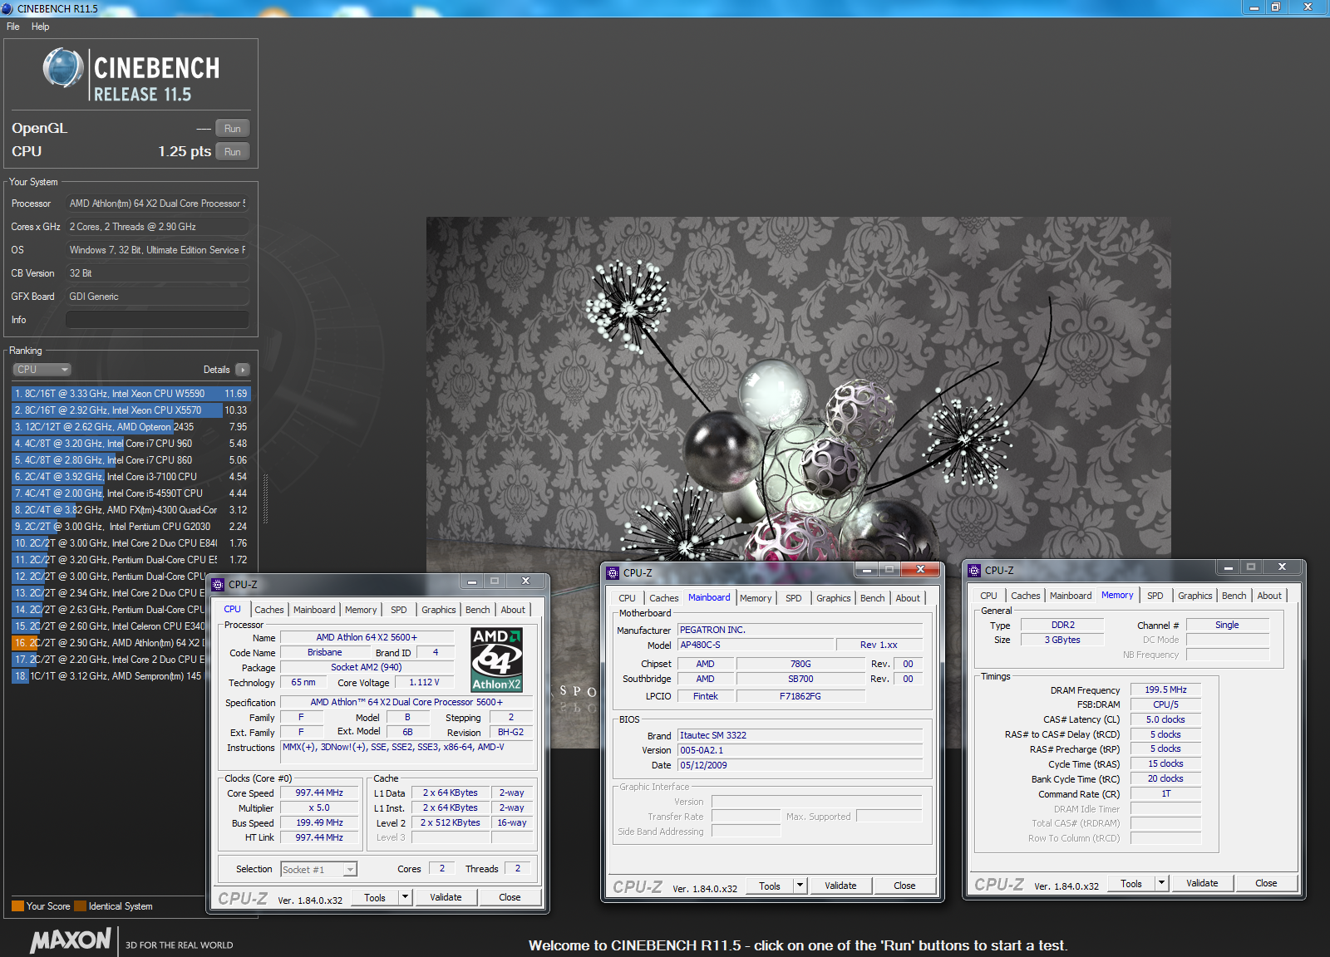
Task: Click the empty Info input field
Action: [x=157, y=320]
